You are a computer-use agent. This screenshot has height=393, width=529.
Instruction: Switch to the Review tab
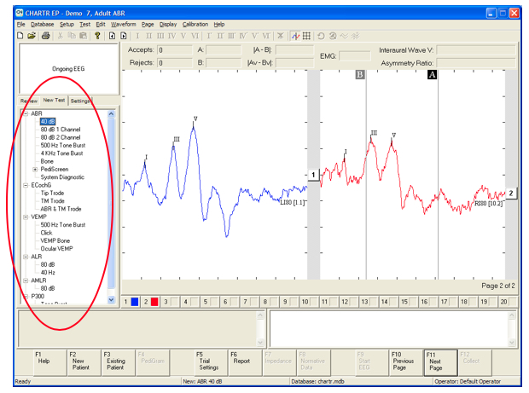point(29,101)
